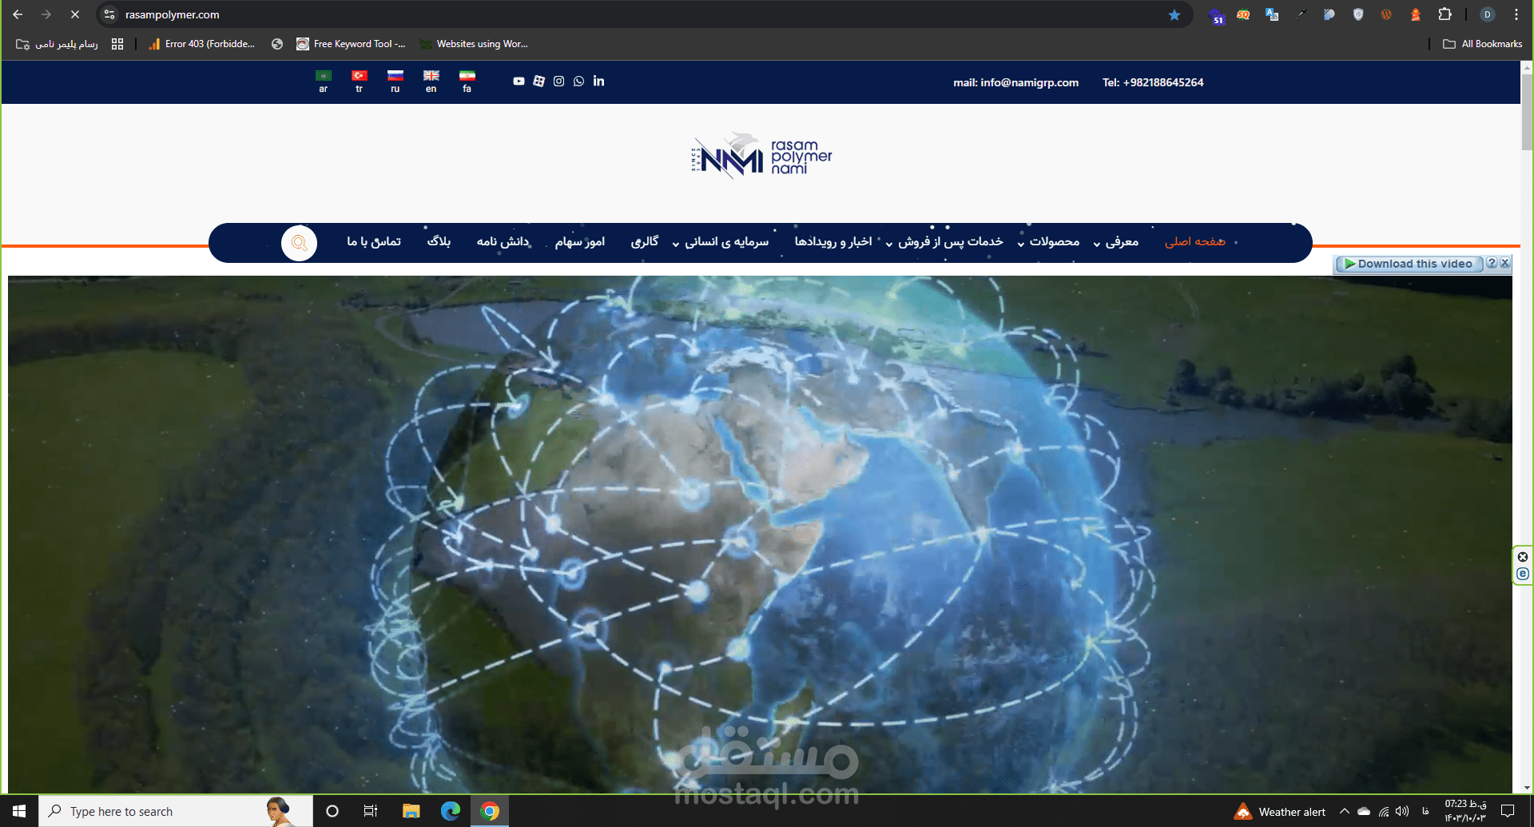Image resolution: width=1534 pixels, height=827 pixels.
Task: Click the page vertical scrollbar thumb
Action: (x=1527, y=113)
